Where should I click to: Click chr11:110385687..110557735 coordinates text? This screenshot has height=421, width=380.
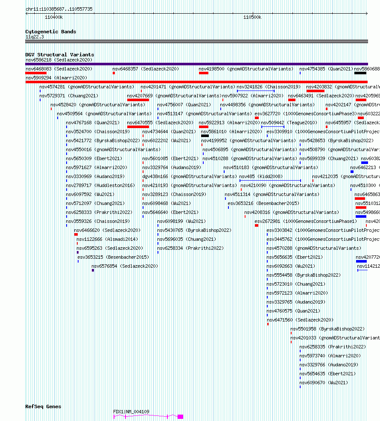click(59, 9)
